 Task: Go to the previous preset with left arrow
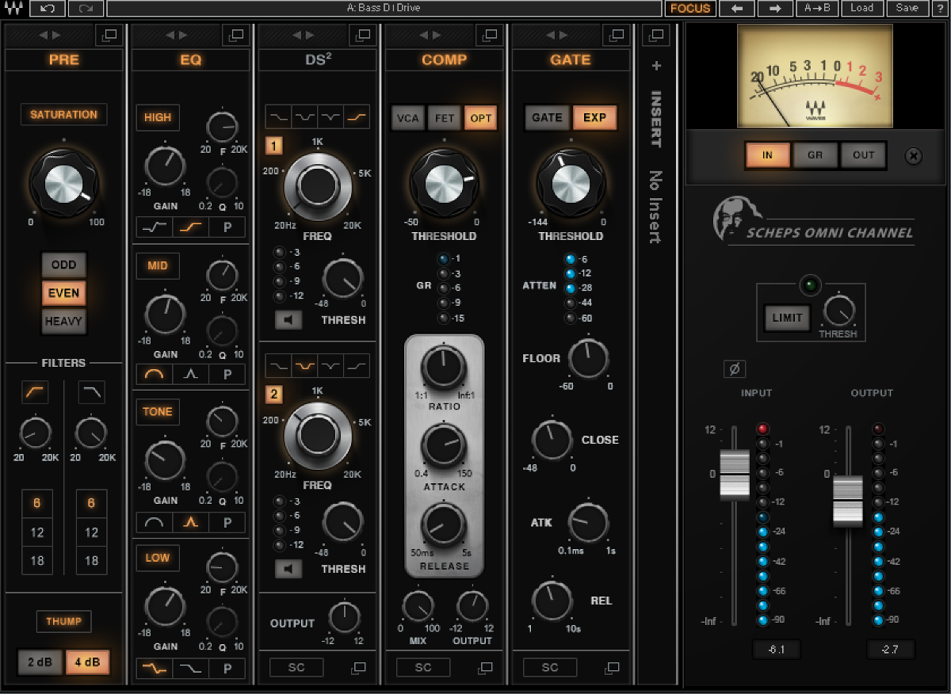[737, 8]
